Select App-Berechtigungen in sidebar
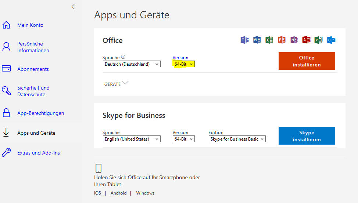 pos(41,113)
